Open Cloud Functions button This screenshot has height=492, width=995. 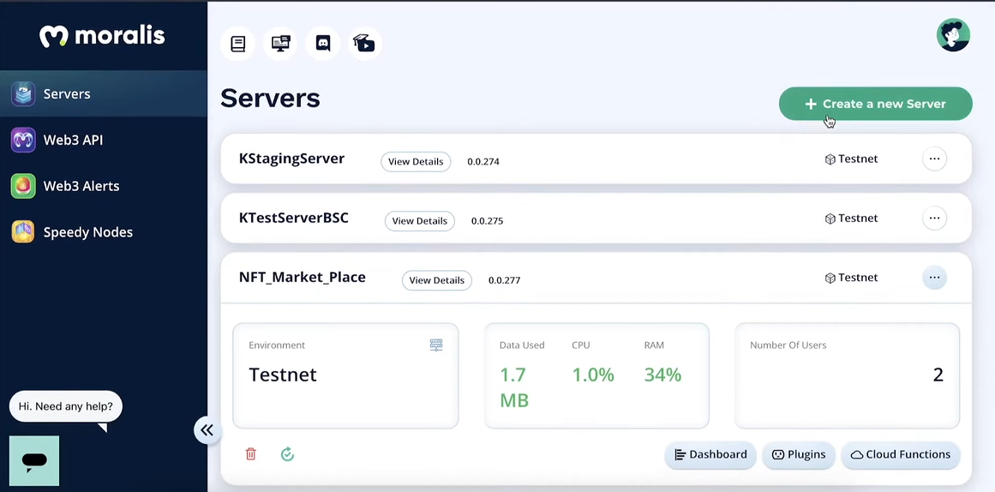point(901,454)
